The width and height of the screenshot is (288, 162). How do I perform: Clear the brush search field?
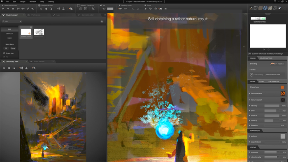[x=21, y=21]
